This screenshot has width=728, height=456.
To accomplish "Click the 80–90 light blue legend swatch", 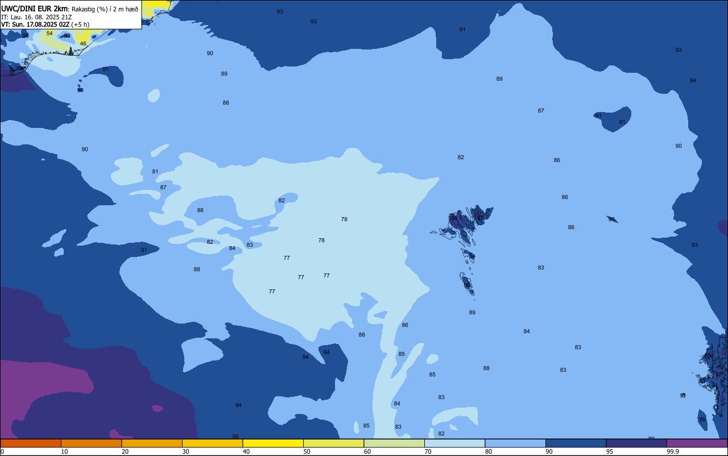I will (515, 443).
